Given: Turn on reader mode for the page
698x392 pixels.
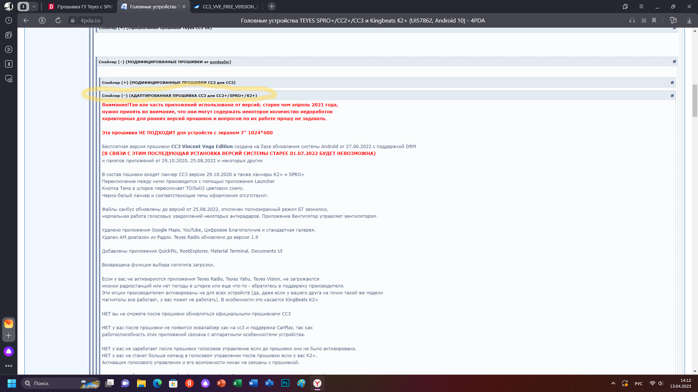Looking at the screenshot, I should (x=644, y=21).
